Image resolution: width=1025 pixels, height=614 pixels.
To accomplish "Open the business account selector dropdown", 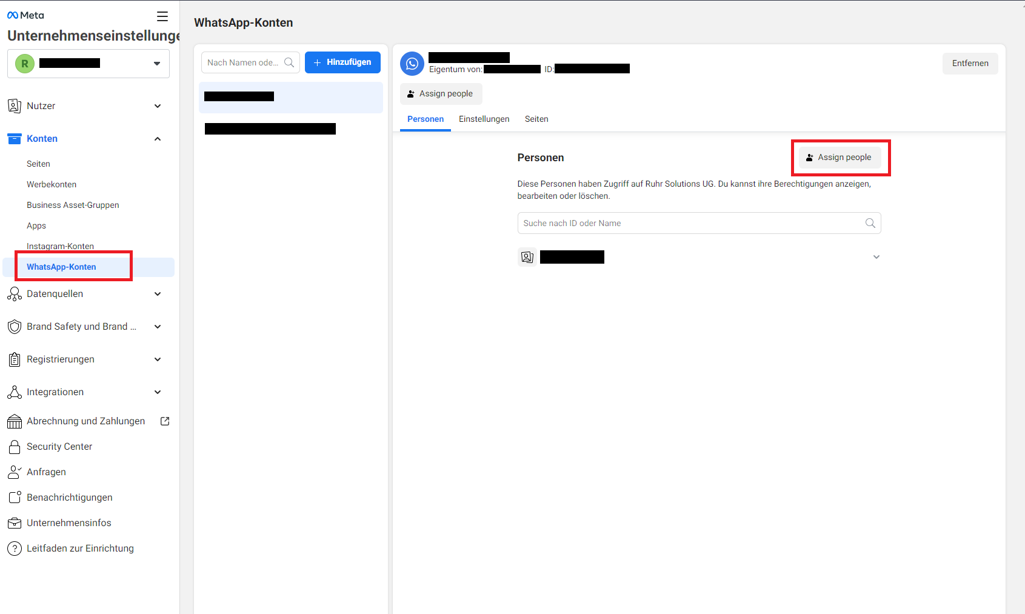I will [x=156, y=64].
